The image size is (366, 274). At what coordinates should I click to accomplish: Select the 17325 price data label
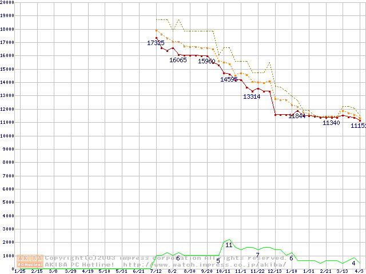pos(156,43)
